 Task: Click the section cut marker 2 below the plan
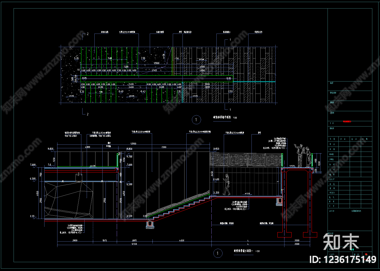87,114
